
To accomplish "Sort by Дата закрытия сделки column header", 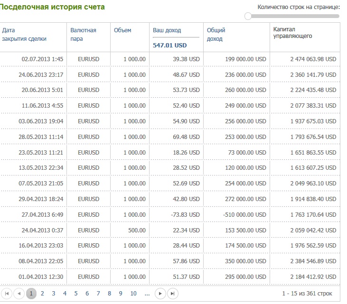I will point(24,35).
